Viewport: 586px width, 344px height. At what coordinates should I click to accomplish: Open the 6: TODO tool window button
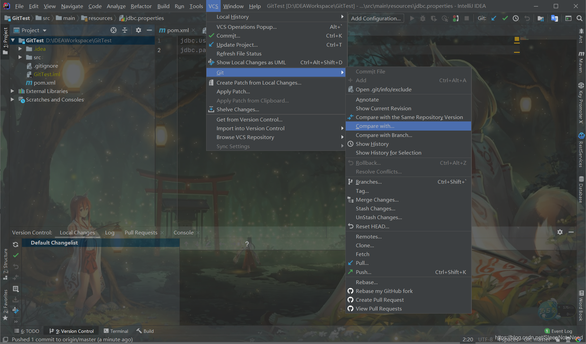pos(27,331)
